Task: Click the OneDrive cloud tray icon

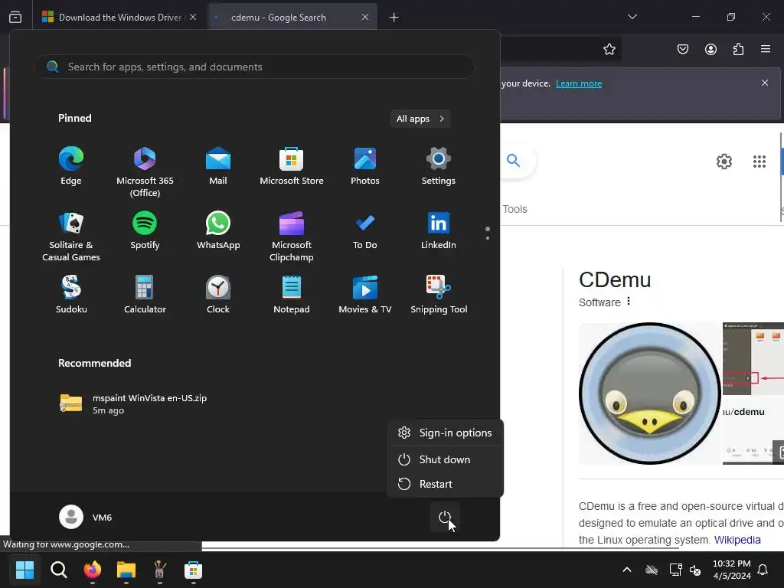Action: (652, 570)
